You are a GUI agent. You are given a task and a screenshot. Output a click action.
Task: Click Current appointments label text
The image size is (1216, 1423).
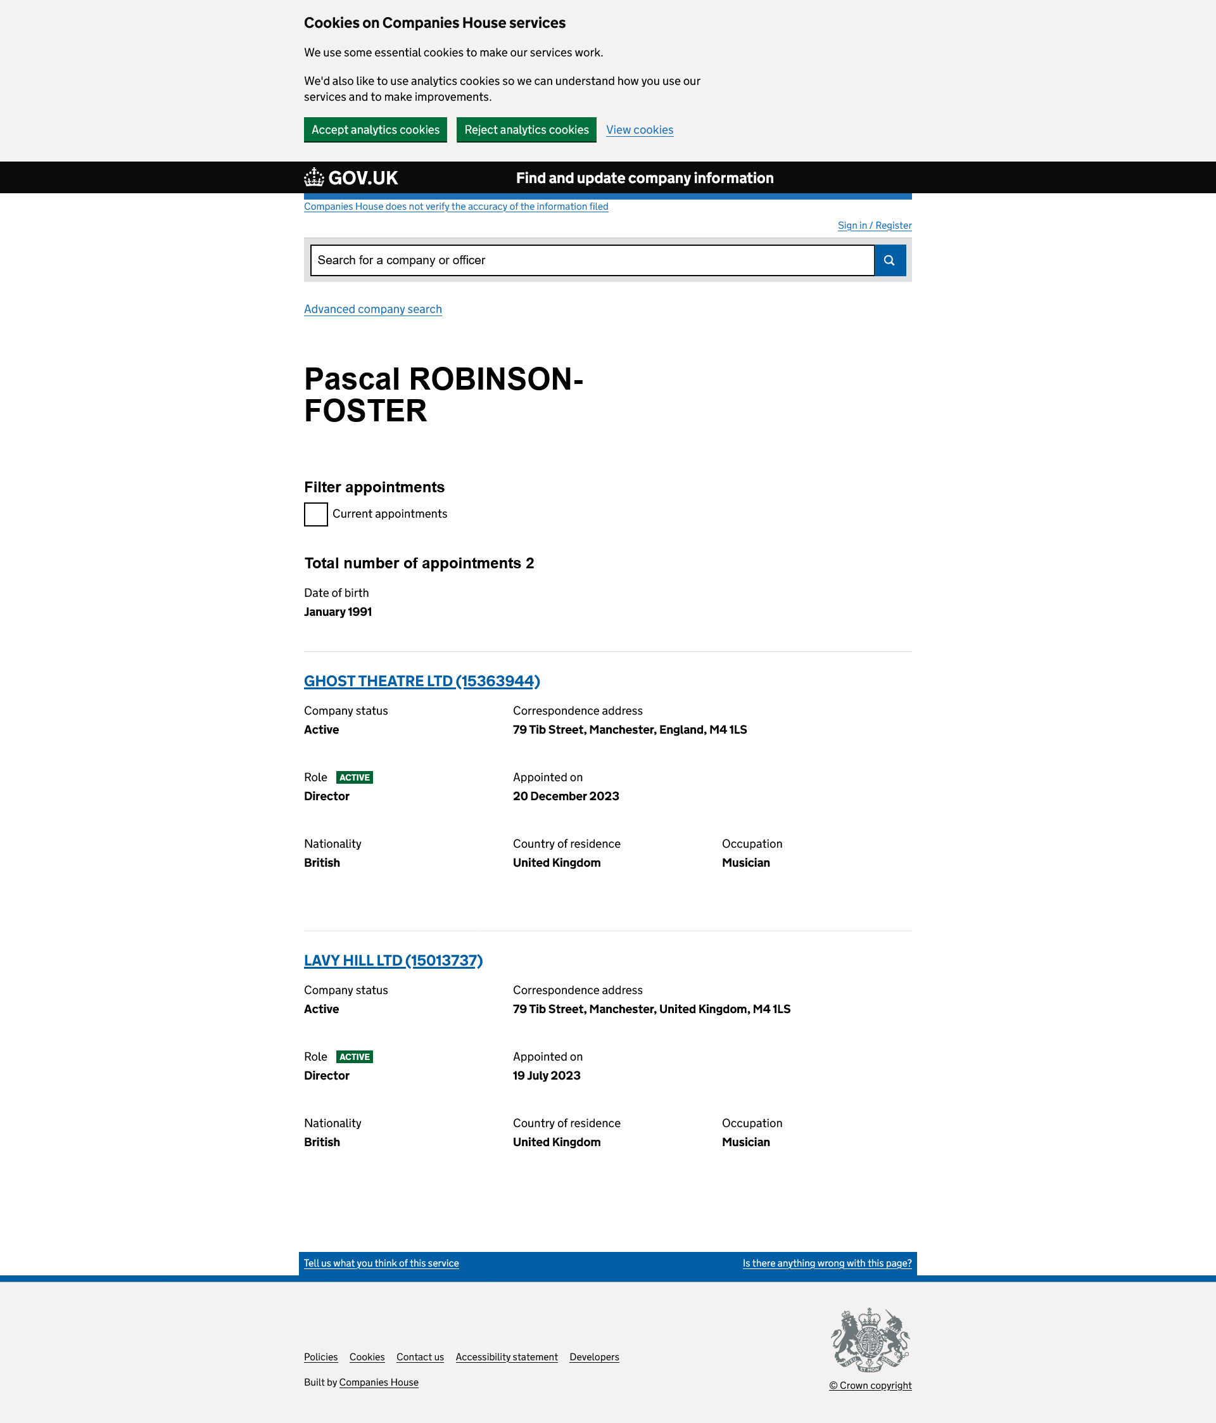pos(389,514)
